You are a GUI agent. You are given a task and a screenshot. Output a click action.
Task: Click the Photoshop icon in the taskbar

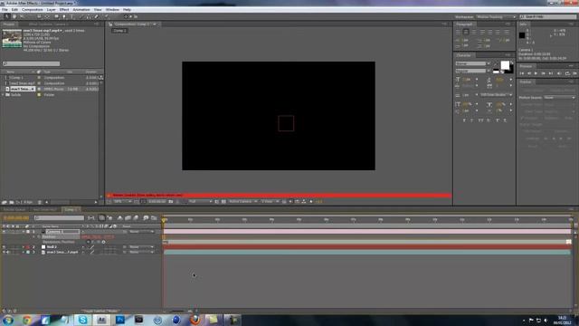(120, 320)
